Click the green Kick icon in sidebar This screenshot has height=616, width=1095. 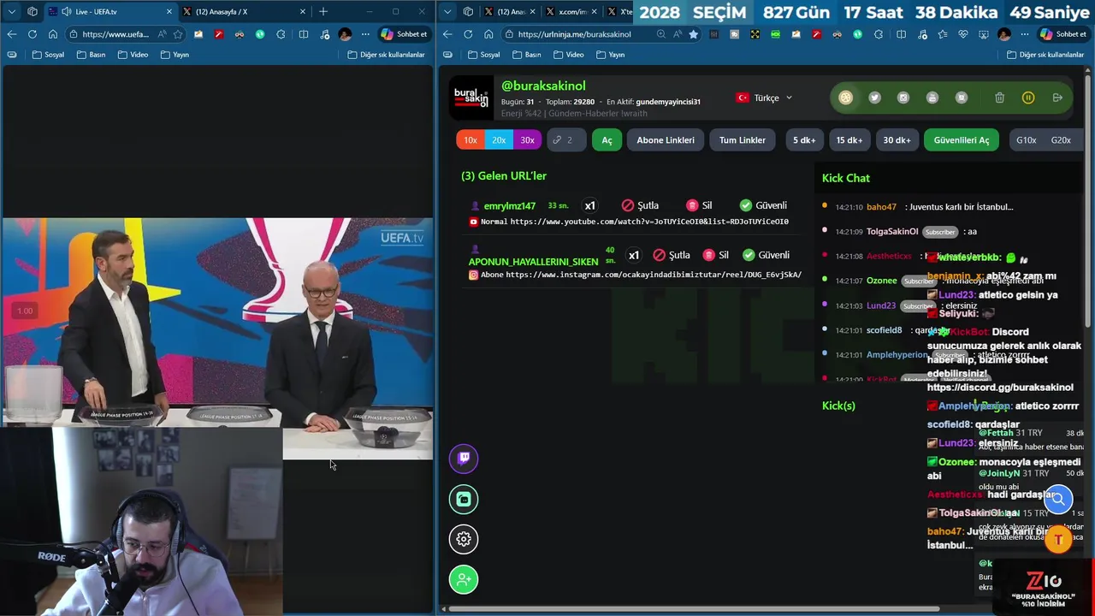[x=464, y=499]
